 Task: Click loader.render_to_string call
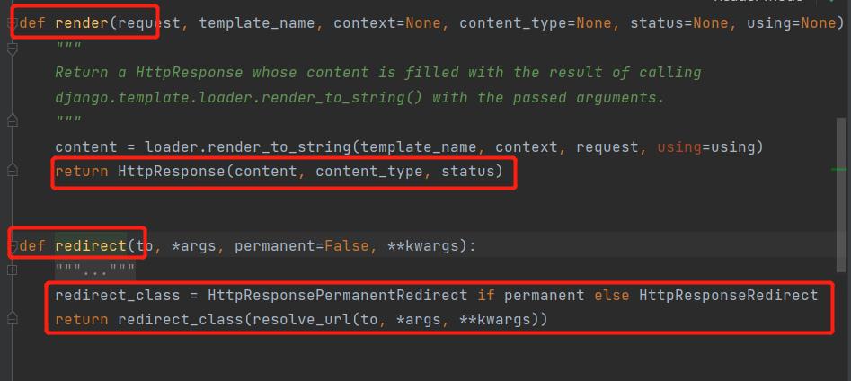coord(234,146)
